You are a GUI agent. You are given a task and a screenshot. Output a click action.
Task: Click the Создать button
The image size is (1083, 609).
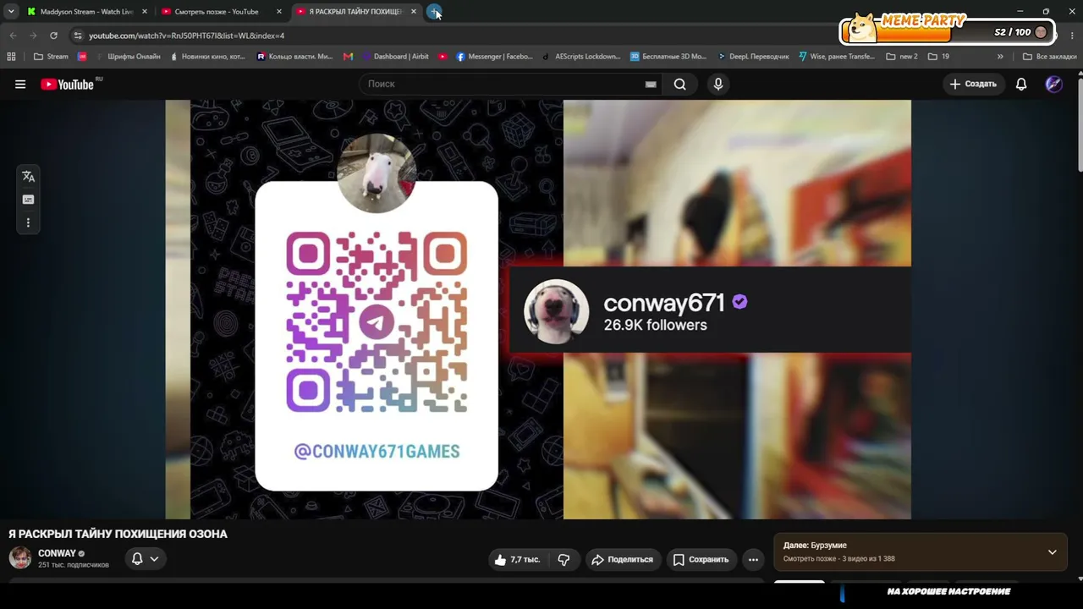pos(973,84)
